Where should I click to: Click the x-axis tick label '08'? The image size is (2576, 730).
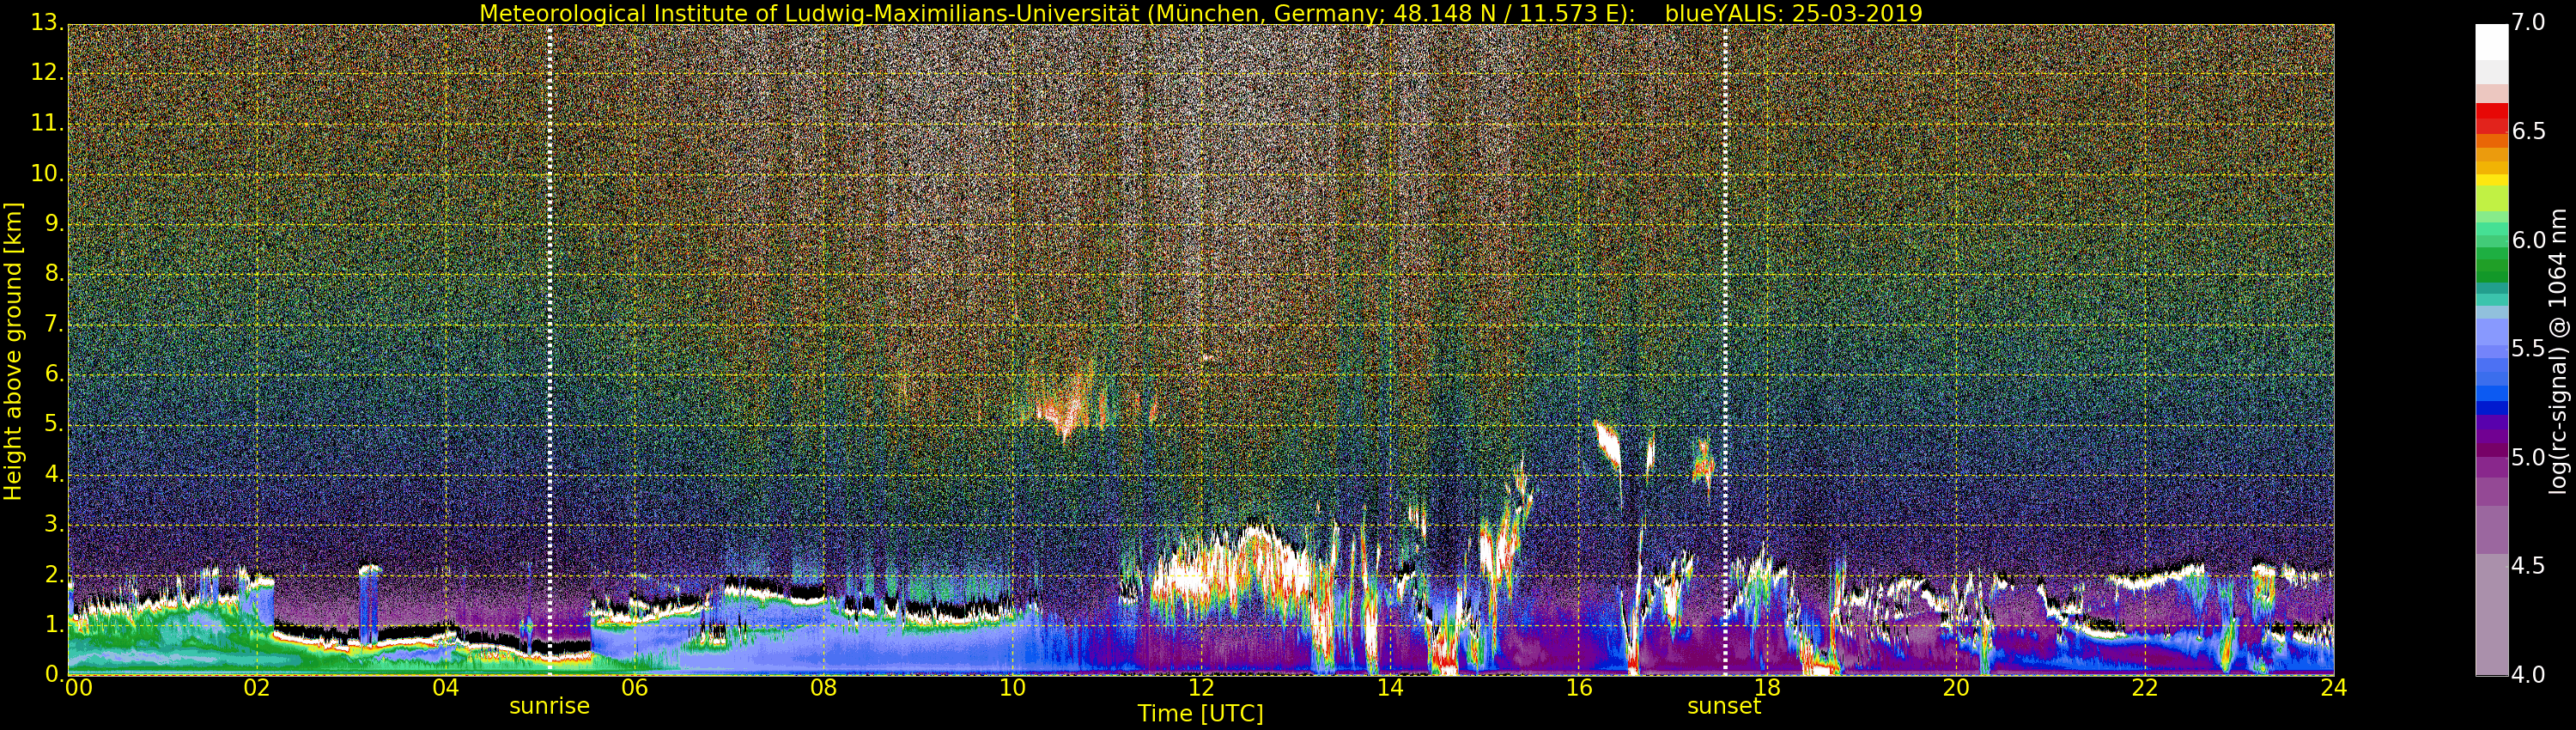[823, 688]
